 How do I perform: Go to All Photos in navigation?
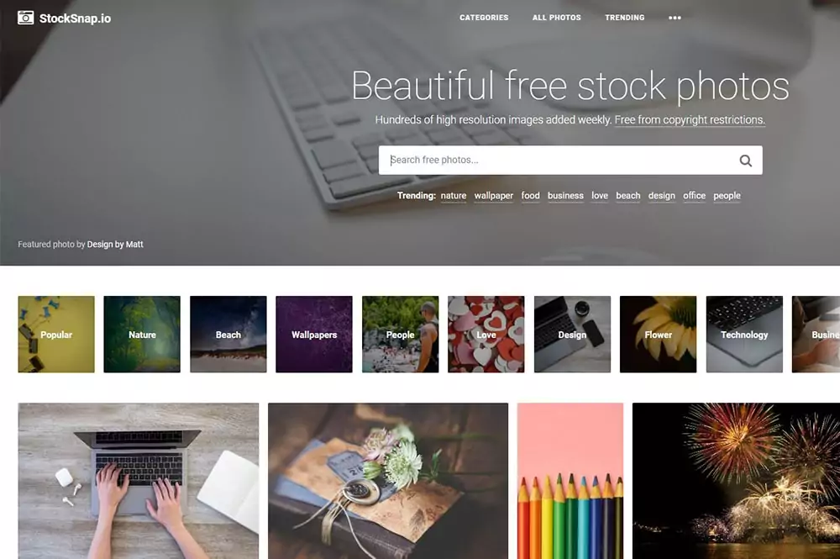click(557, 18)
